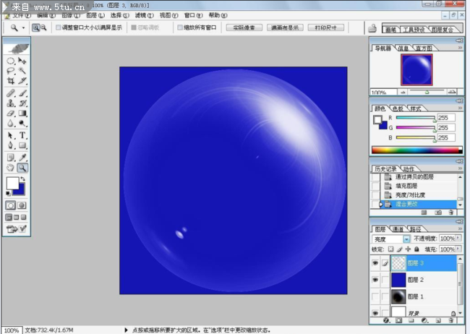
Task: Click the zoom-out icon in options bar
Action: coord(43,27)
